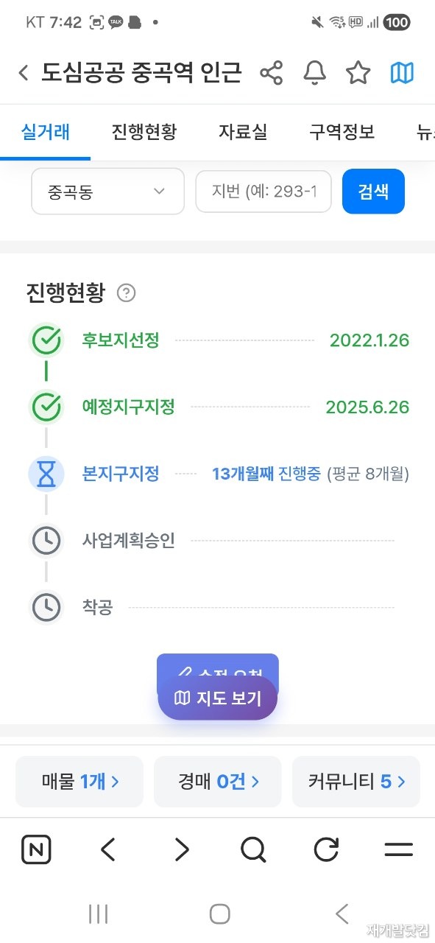Viewport: 435px width, 943px height.
Task: Open the 진행현황 help question icon
Action: coord(127,293)
